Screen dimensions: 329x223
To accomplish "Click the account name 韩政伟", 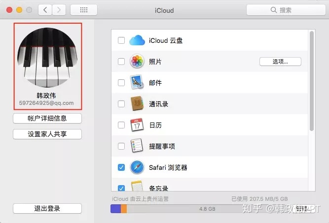I will (x=46, y=96).
